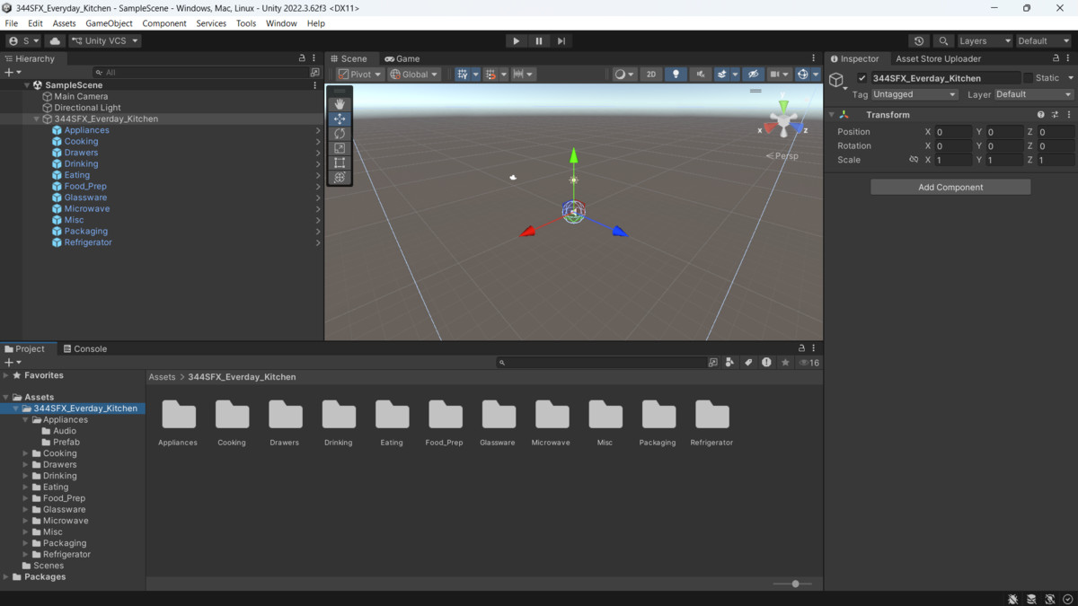Expand the Packages folder
The height and width of the screenshot is (606, 1078).
[x=6, y=576]
